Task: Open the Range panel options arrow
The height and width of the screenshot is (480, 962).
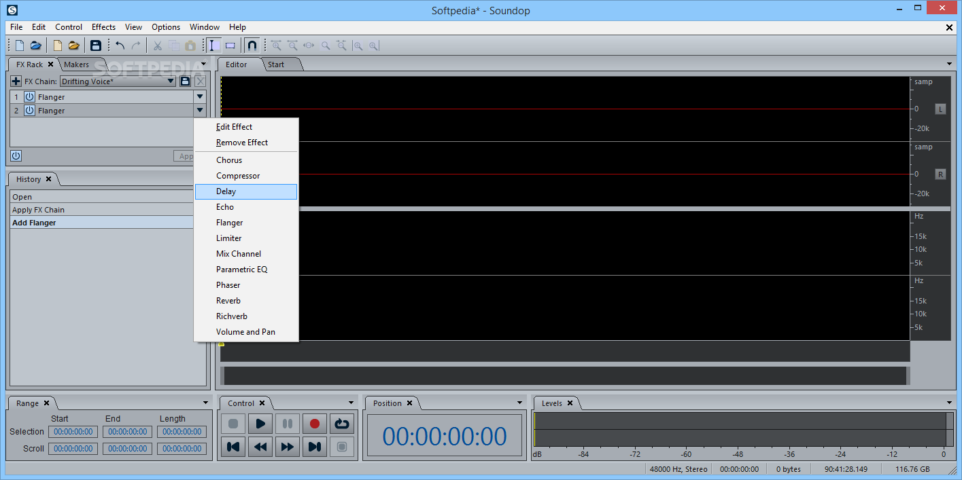Action: (205, 403)
